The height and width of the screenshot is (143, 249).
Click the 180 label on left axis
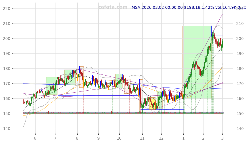click(x=14, y=69)
